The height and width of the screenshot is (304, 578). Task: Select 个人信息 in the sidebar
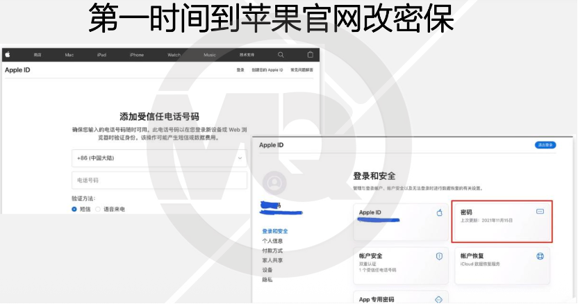tap(272, 241)
